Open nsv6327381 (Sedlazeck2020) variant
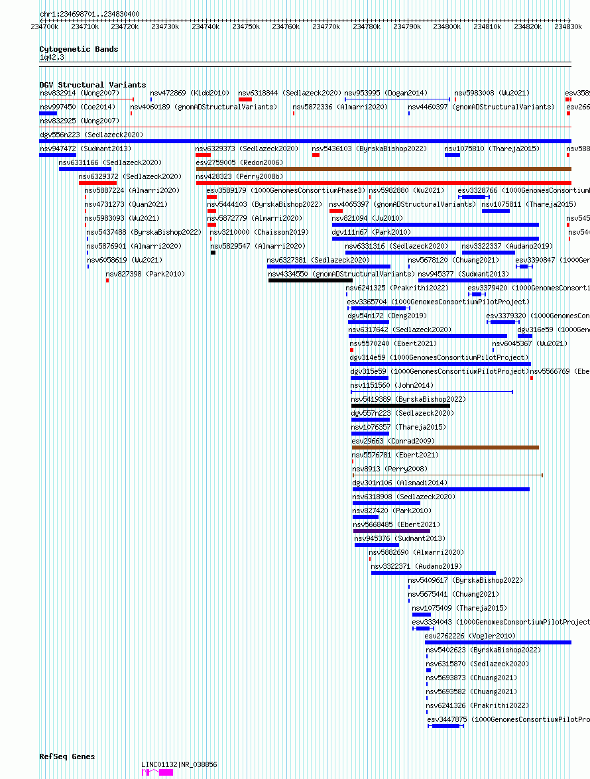Screen dimensions: 590x779 [x=318, y=260]
